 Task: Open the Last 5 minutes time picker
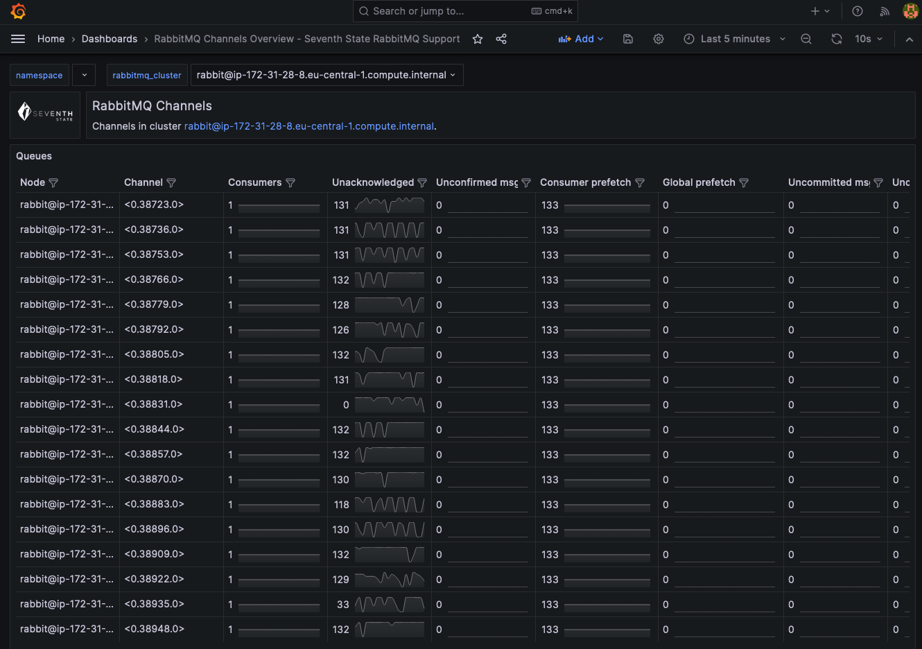point(735,39)
